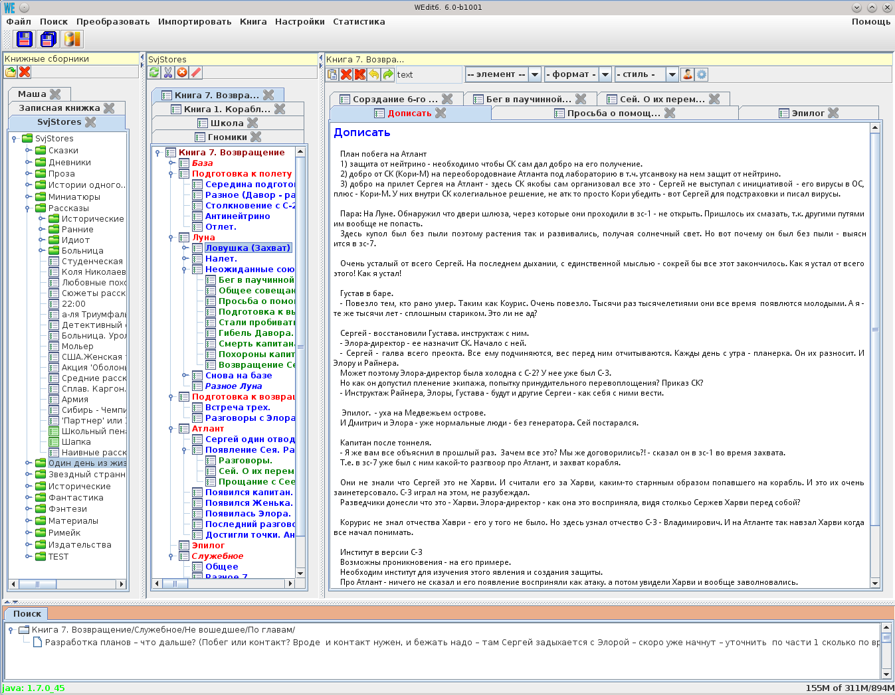Click the scissors cut icon
The height and width of the screenshot is (695, 895).
pos(168,72)
